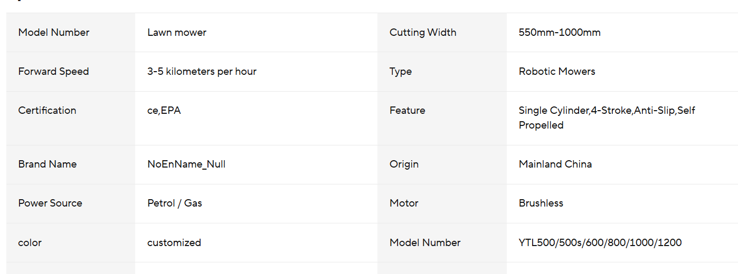The width and height of the screenshot is (738, 274).
Task: Click the "Certification" label
Action: [47, 111]
